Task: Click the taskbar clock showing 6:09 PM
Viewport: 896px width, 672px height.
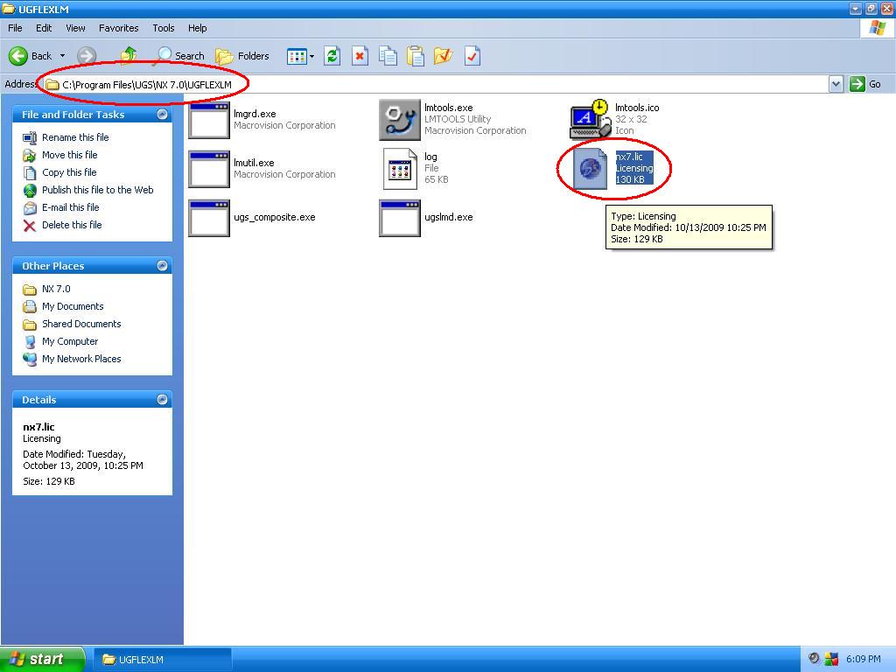Action: [x=863, y=660]
